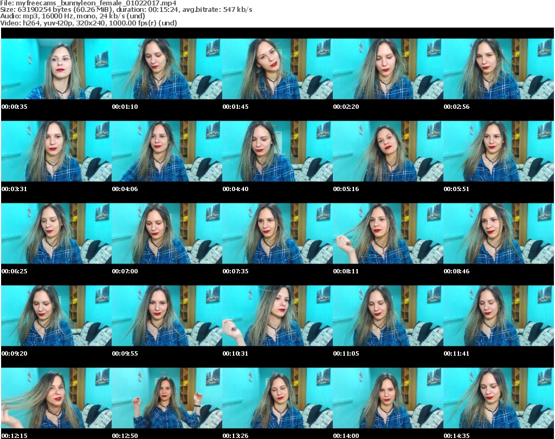
Task: Select the thumbnail frame at 00:07:00
Action: point(167,234)
